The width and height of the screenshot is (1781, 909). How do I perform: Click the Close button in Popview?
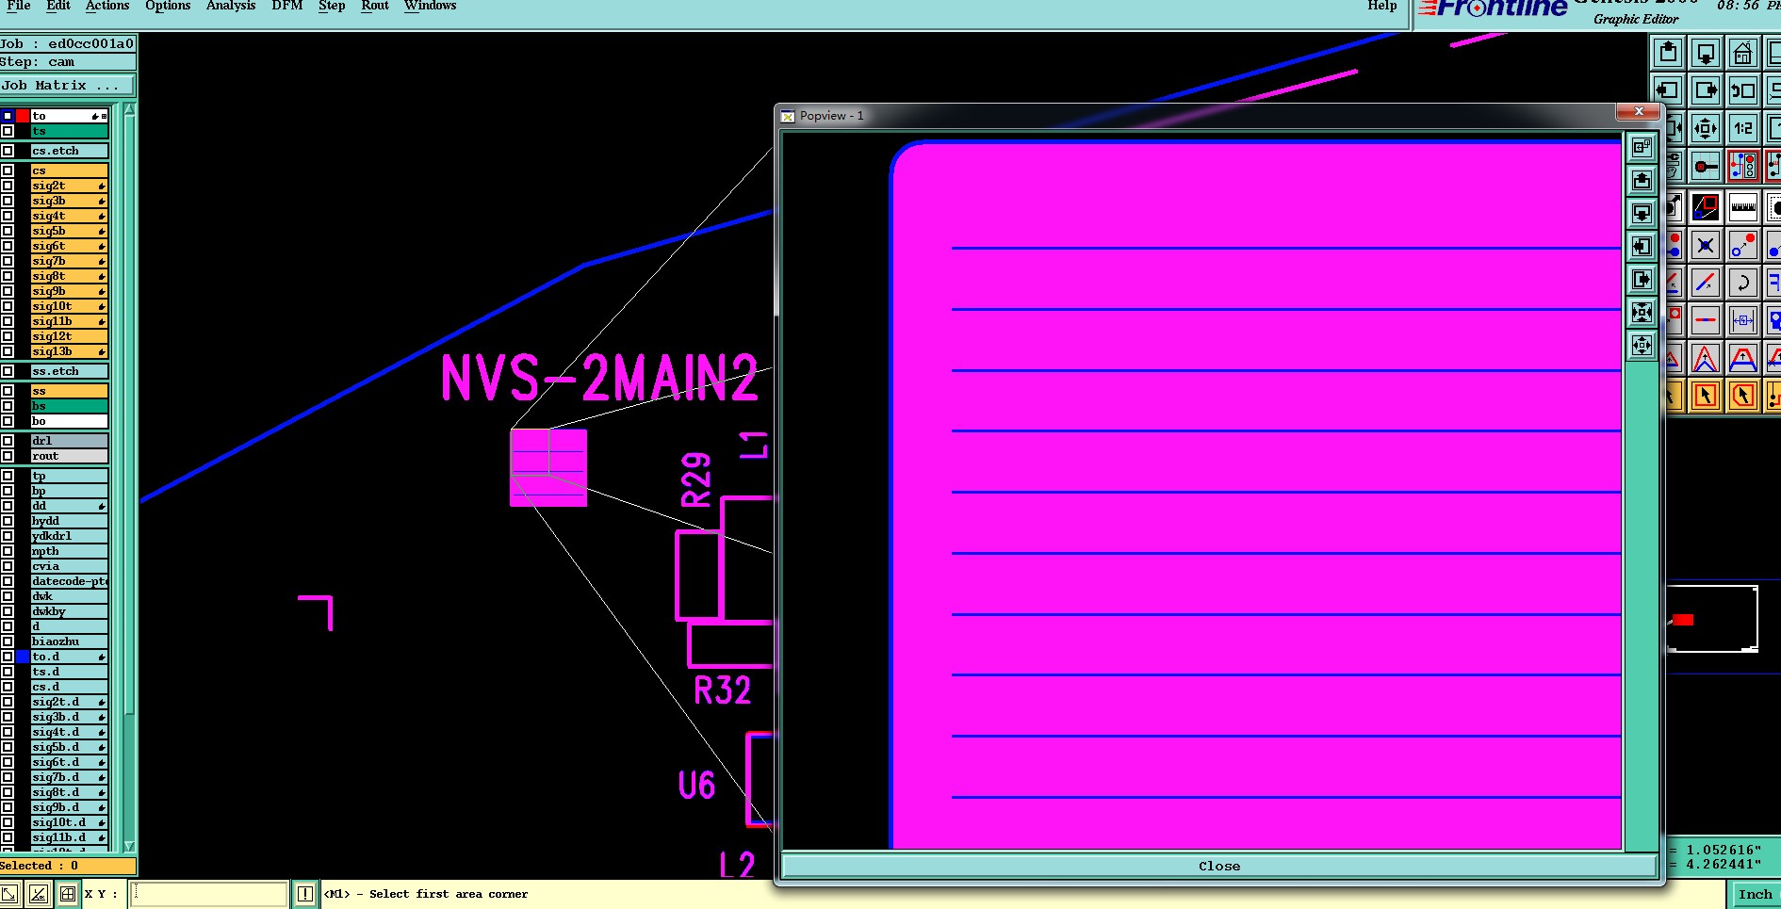(1219, 866)
